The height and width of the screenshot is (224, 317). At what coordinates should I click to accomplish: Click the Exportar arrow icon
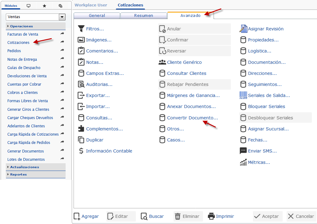(81, 95)
